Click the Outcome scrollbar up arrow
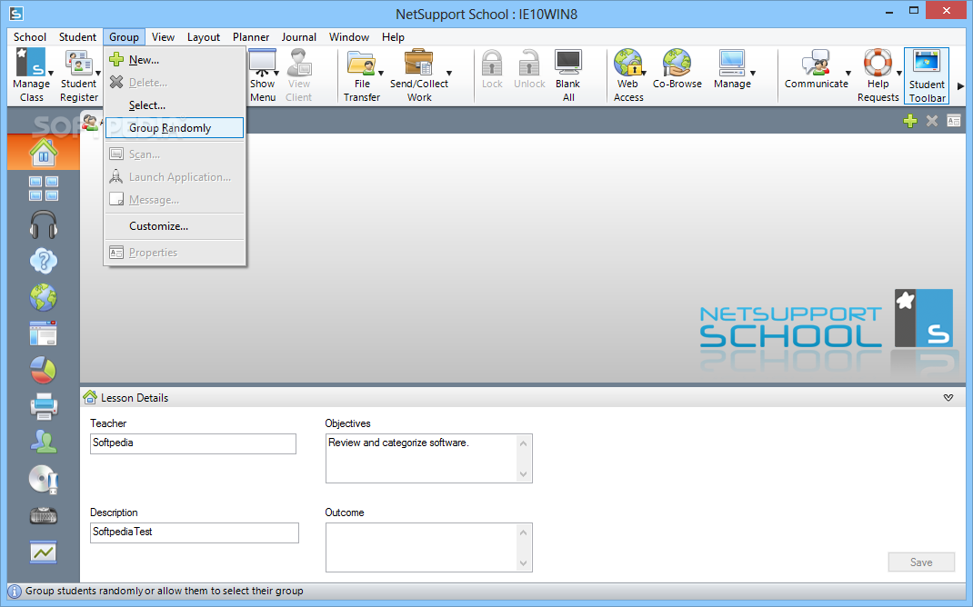973x607 pixels. 523,532
